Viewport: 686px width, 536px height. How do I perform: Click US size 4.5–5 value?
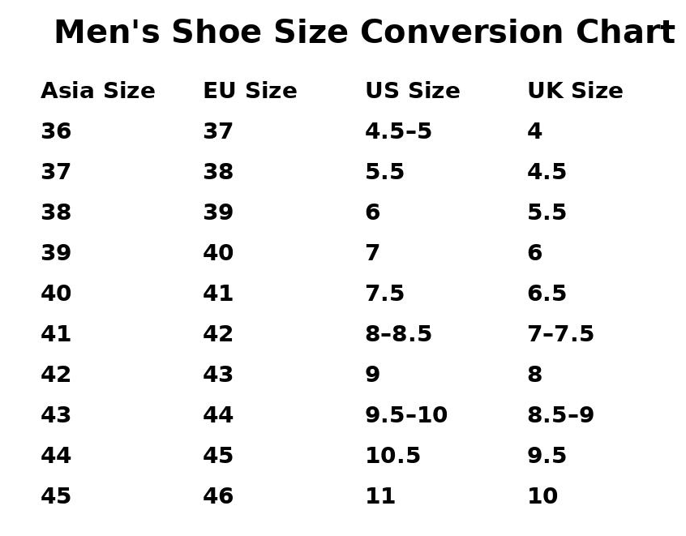[x=398, y=131]
